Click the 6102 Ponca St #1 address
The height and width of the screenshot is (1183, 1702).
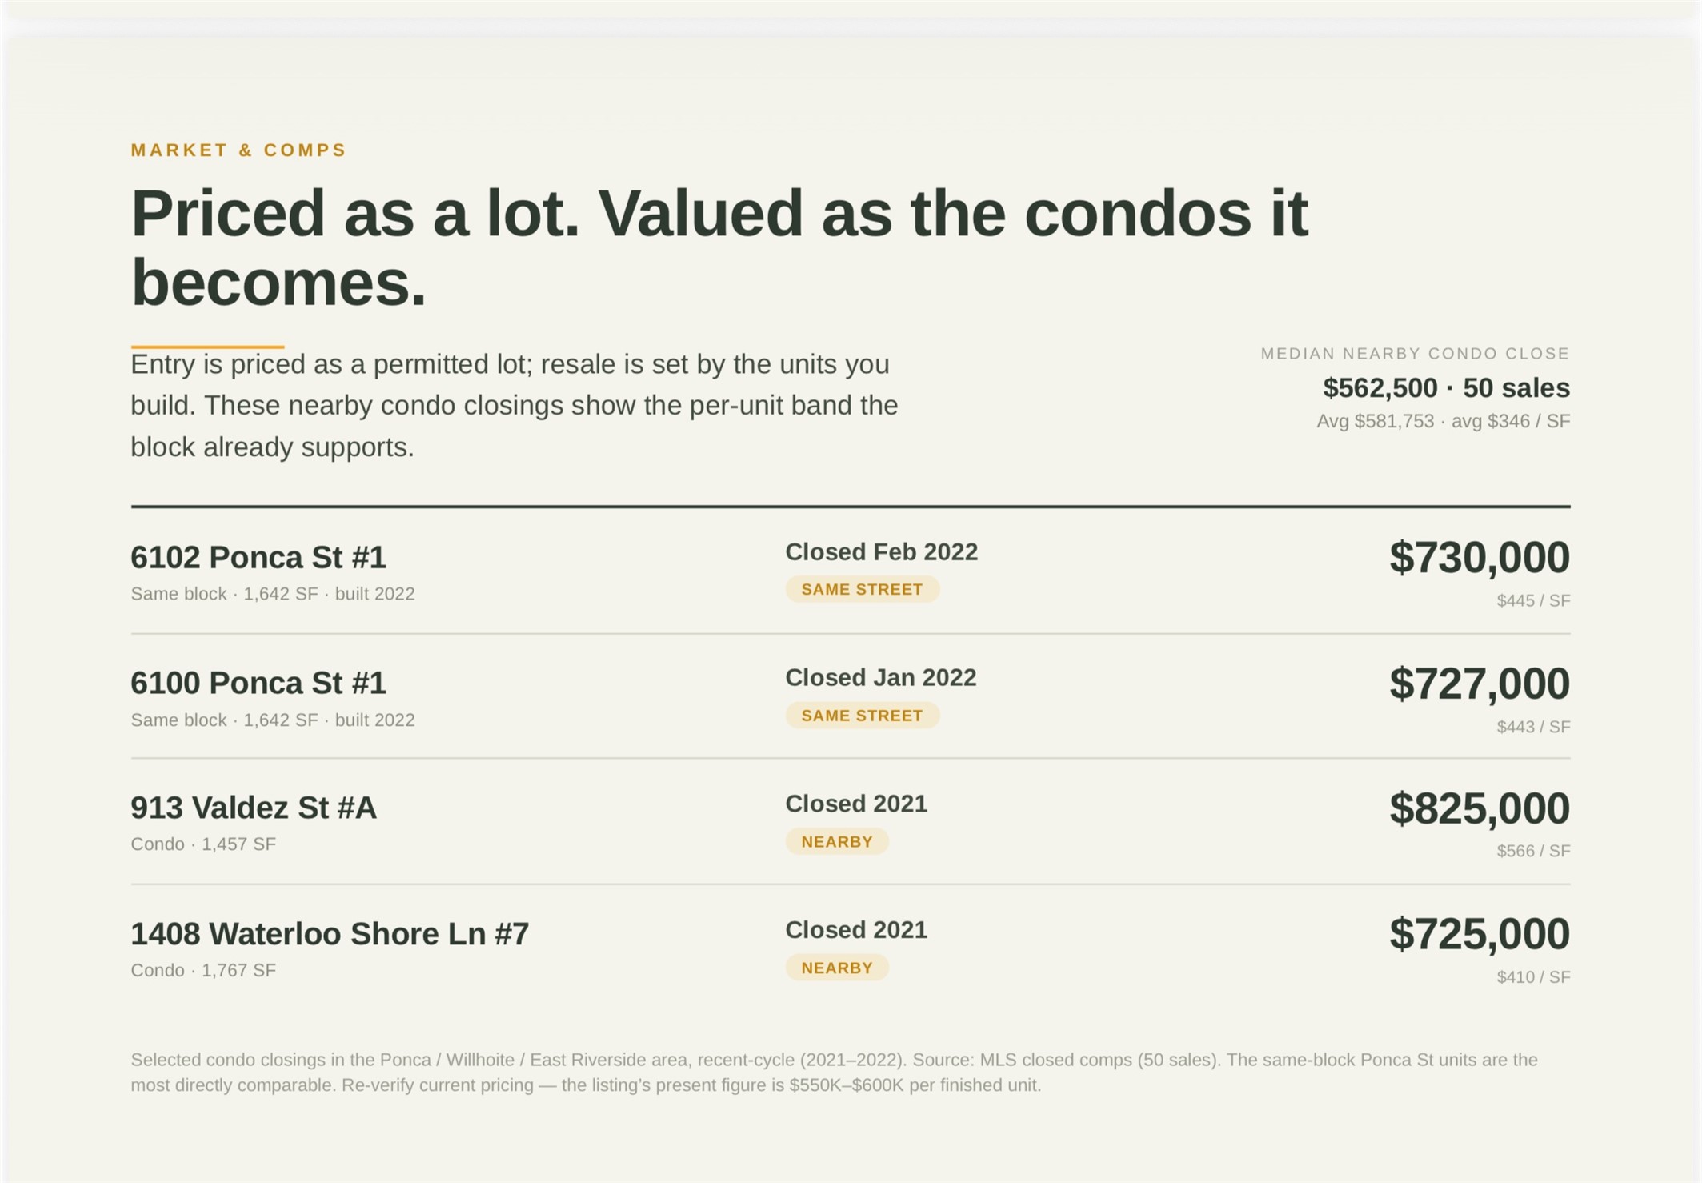click(x=258, y=557)
